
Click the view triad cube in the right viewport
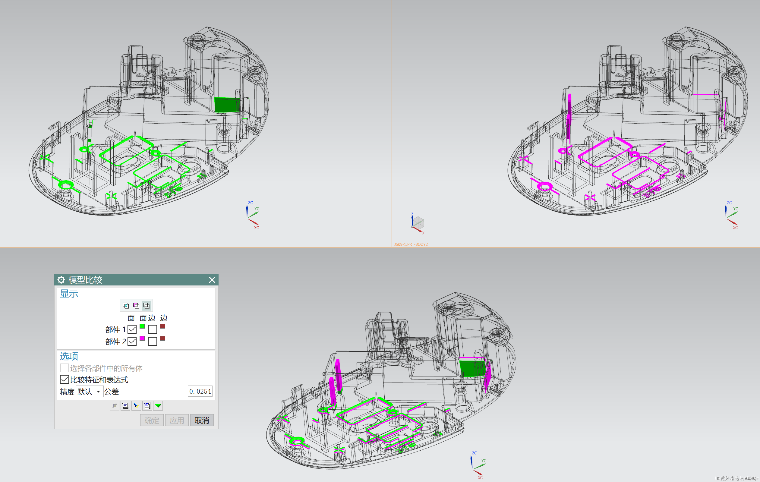pos(418,223)
